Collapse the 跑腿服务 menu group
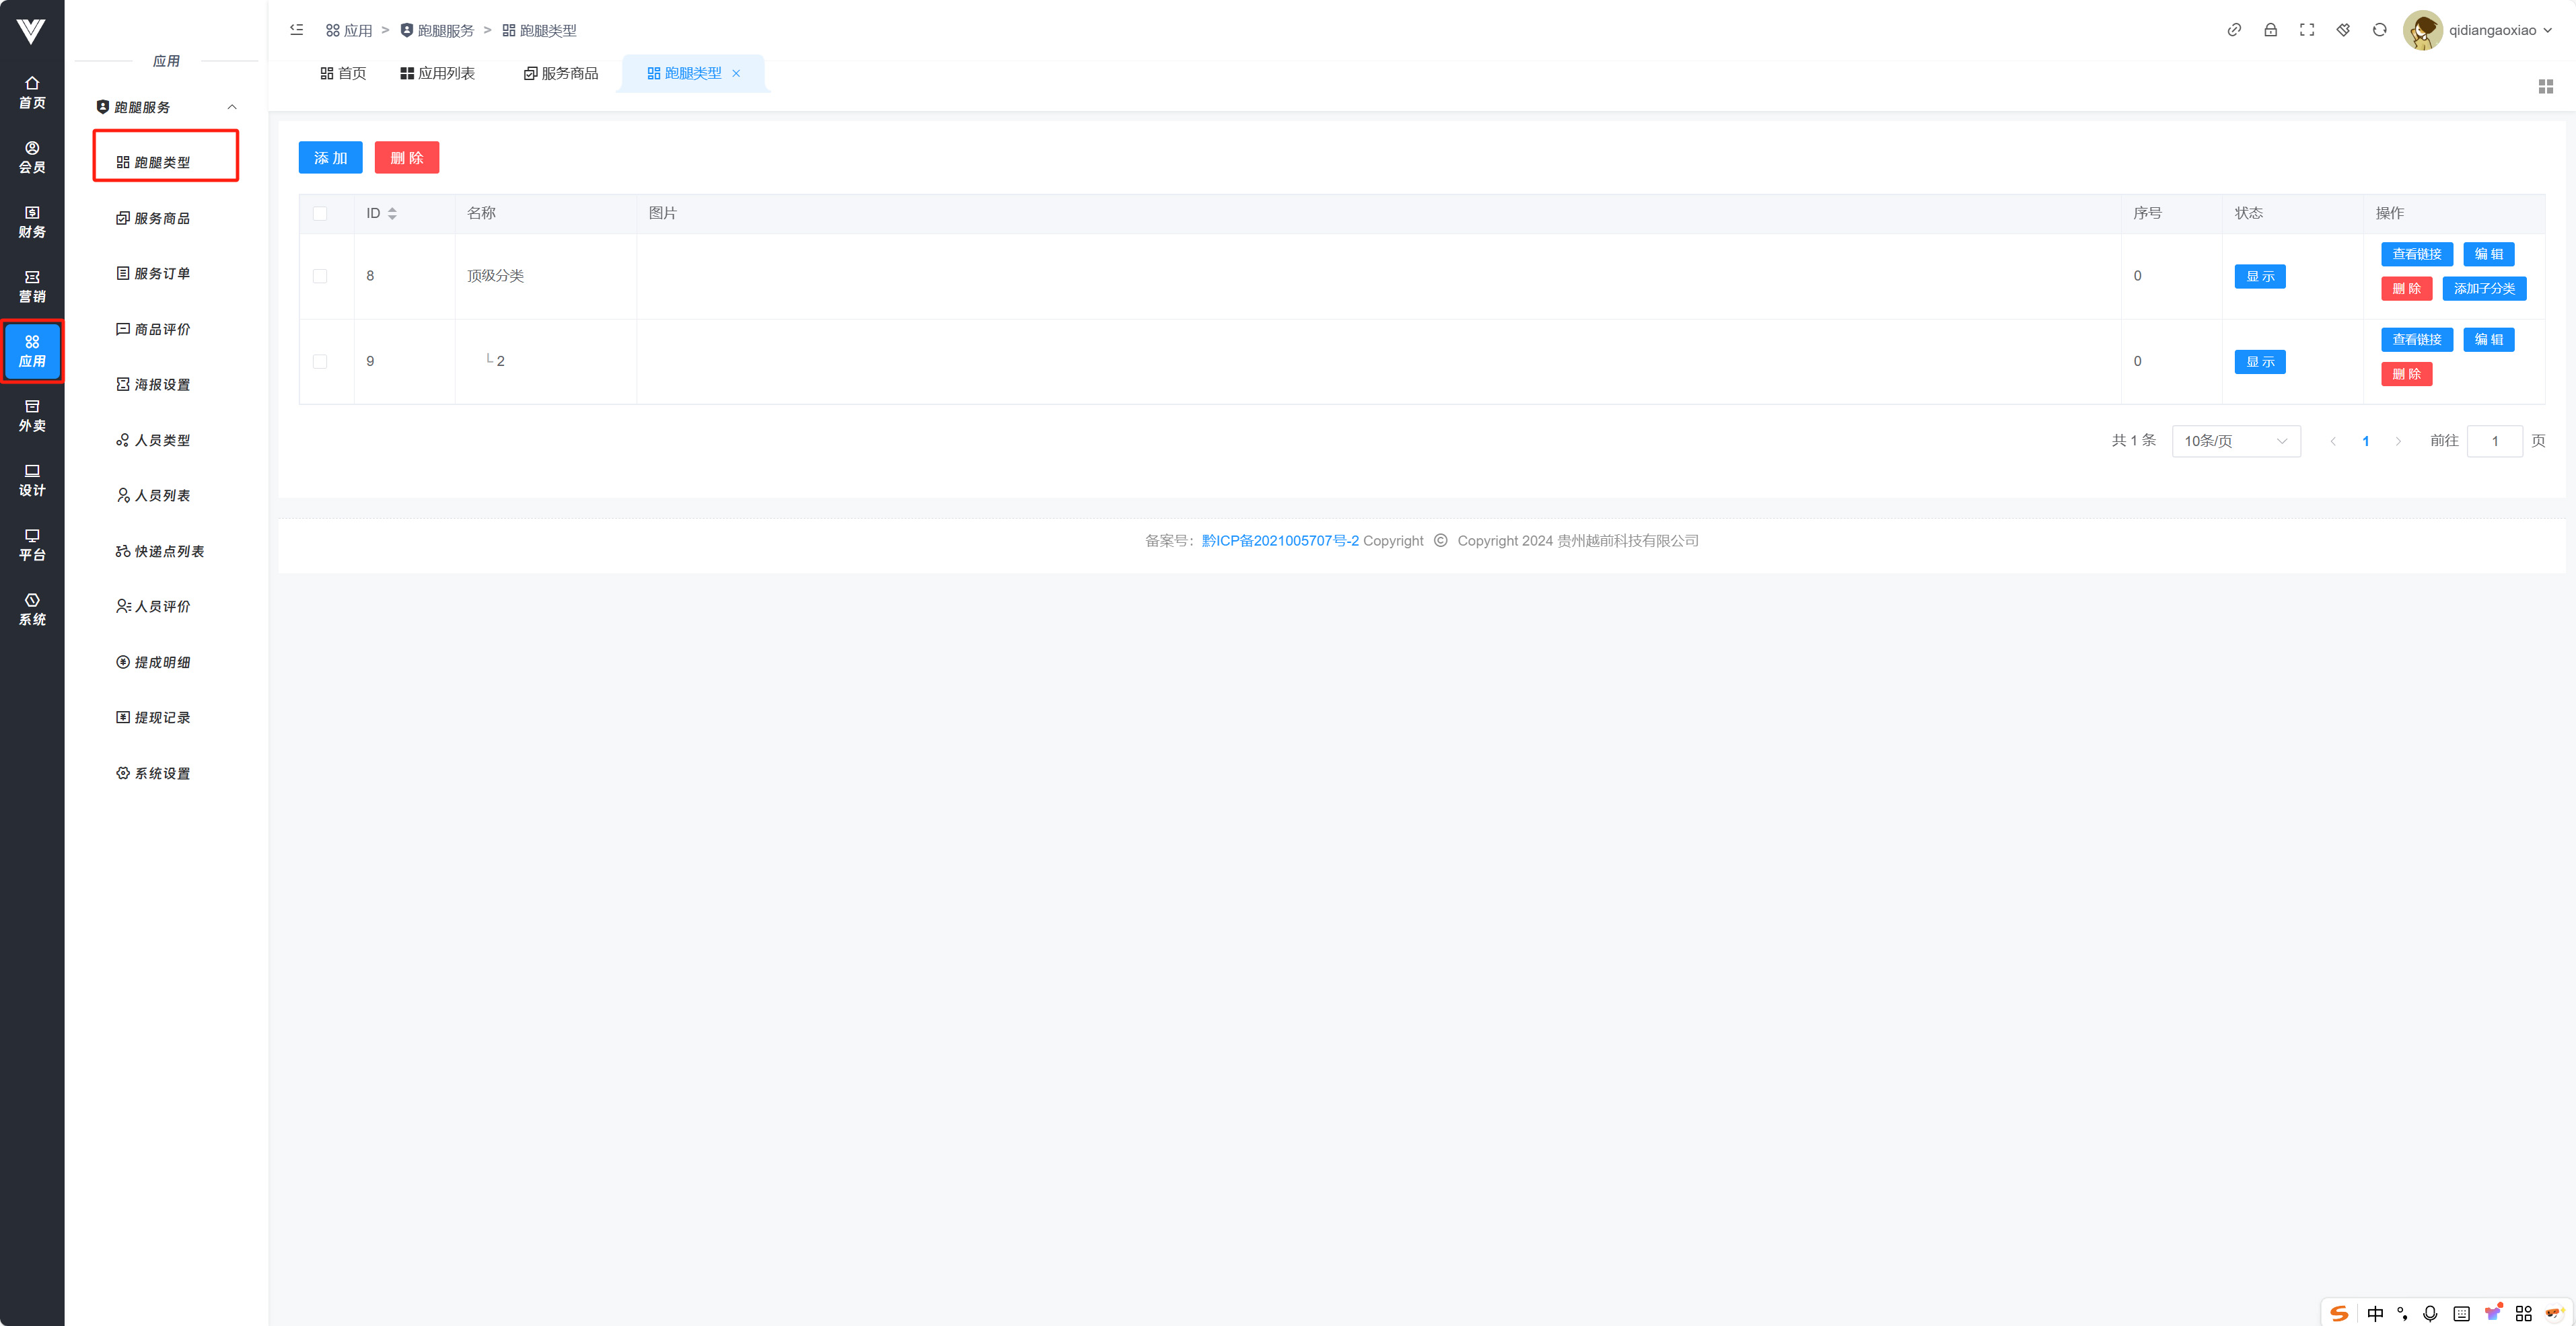The height and width of the screenshot is (1326, 2576). 232,107
